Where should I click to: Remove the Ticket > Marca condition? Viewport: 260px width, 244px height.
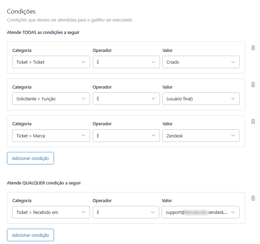(x=253, y=121)
